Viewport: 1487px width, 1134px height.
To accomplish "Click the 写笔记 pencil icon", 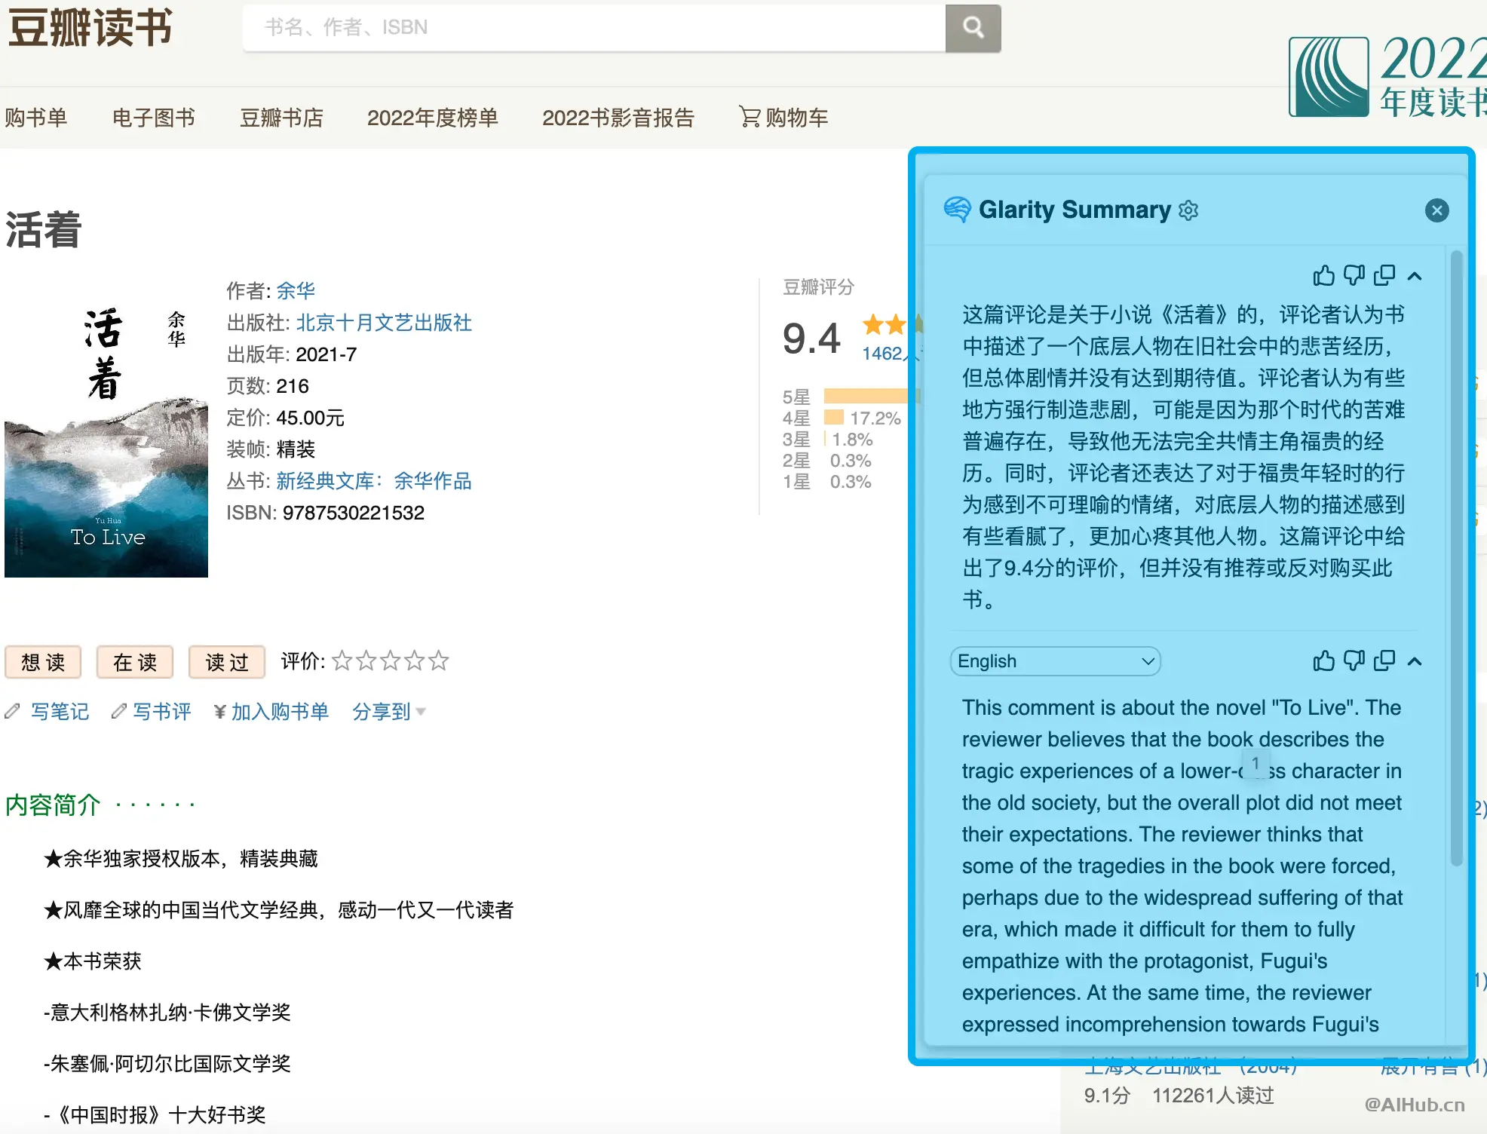I will (x=13, y=711).
